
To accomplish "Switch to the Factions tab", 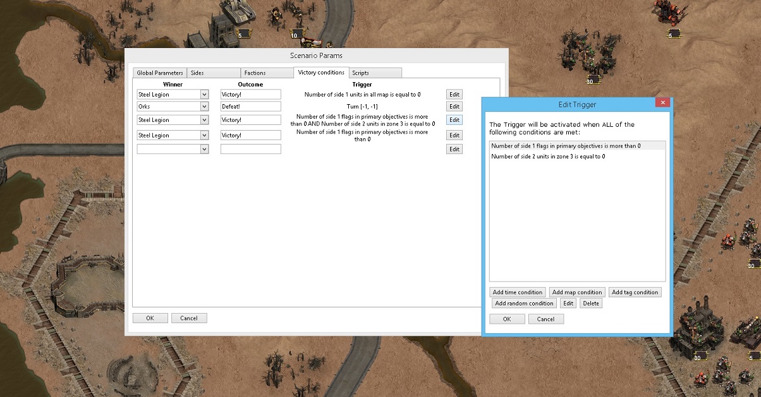I will pyautogui.click(x=267, y=73).
